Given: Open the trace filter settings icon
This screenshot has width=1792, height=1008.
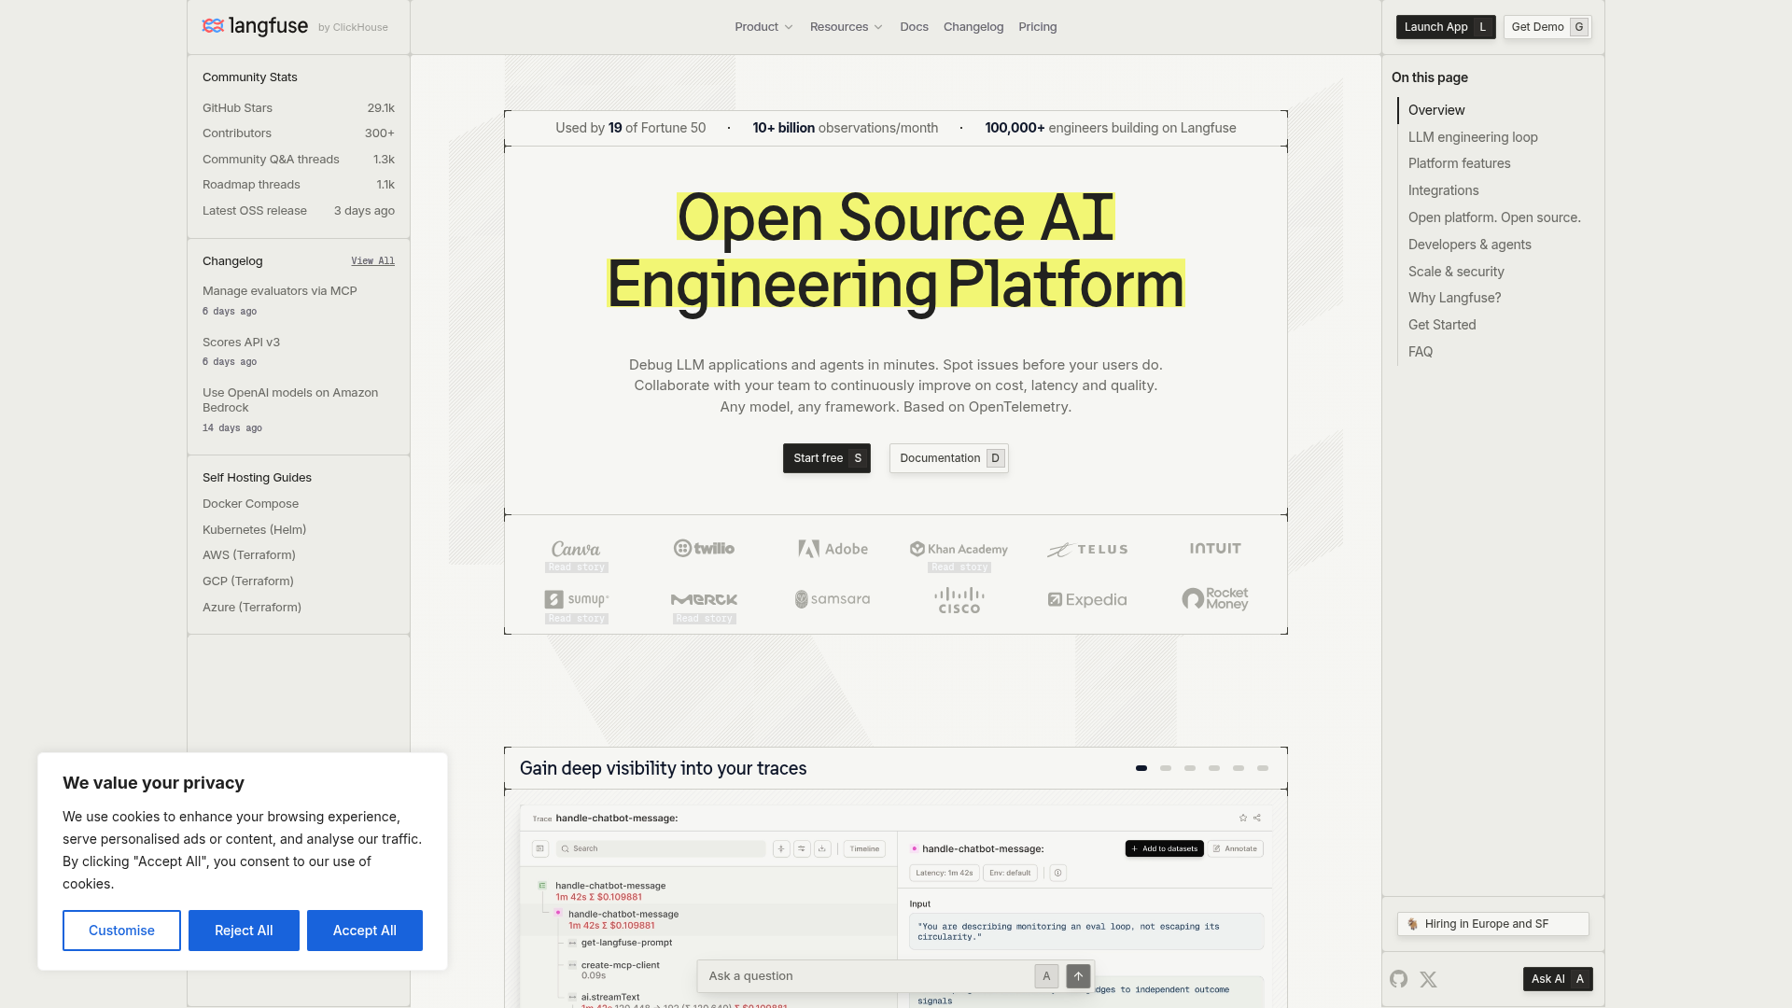Looking at the screenshot, I should (802, 848).
